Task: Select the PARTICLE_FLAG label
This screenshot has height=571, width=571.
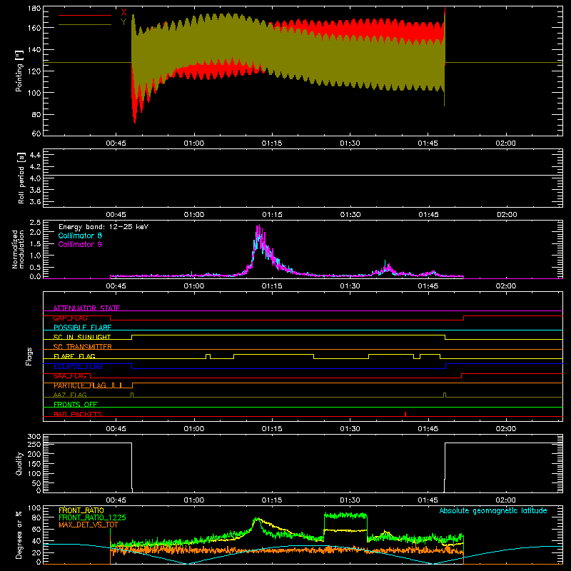Action: point(80,385)
